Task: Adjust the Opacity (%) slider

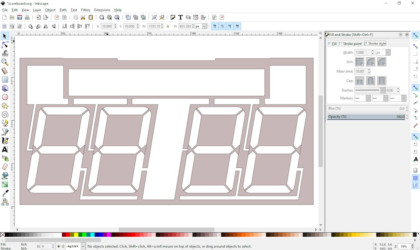Action: coord(366,117)
